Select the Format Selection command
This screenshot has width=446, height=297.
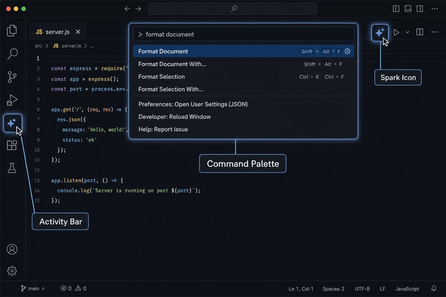click(x=244, y=77)
